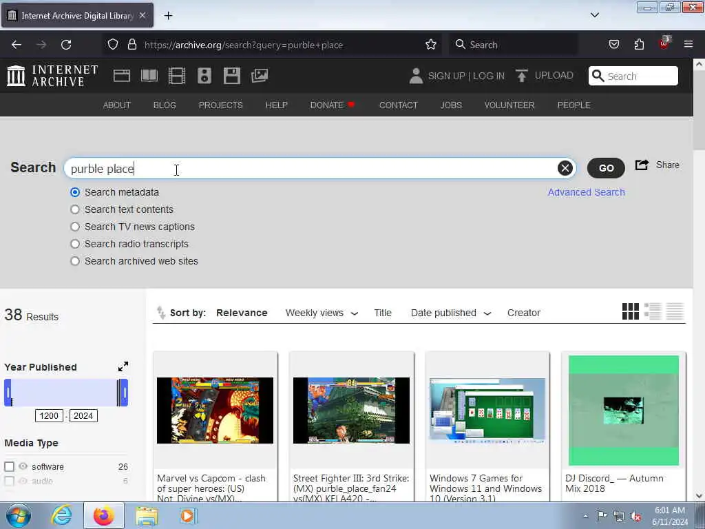Image resolution: width=705 pixels, height=529 pixels.
Task: Sort results by Title
Action: pos(383,313)
